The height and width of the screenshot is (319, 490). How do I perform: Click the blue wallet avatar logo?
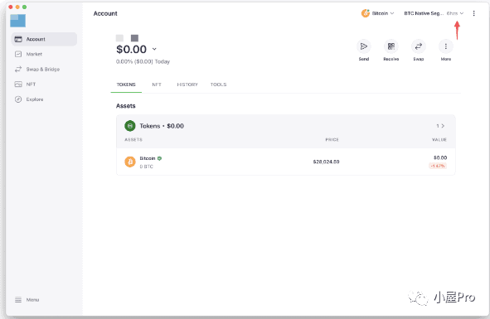(17, 21)
